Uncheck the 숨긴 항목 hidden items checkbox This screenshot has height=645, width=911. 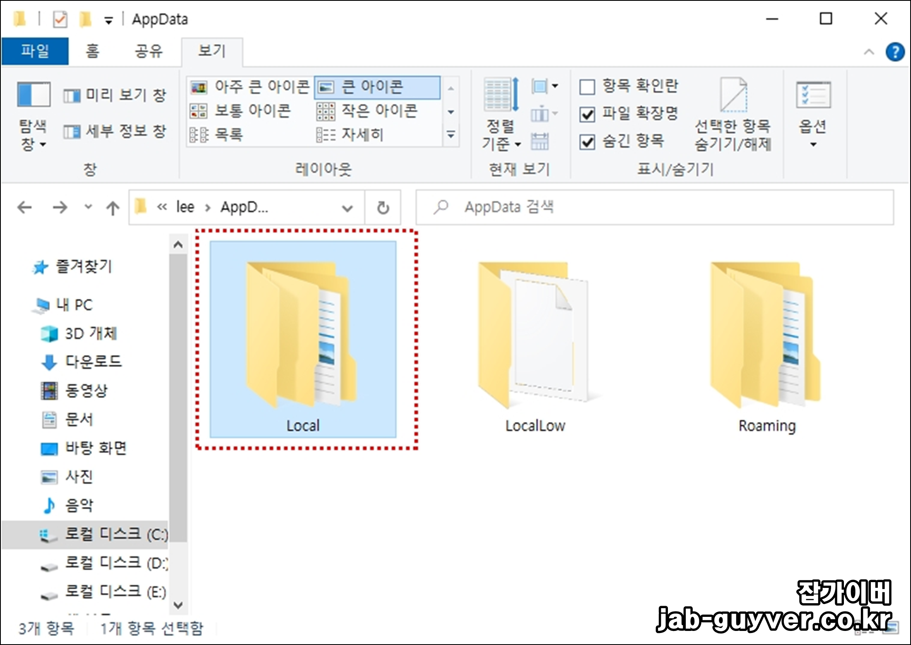(x=587, y=142)
